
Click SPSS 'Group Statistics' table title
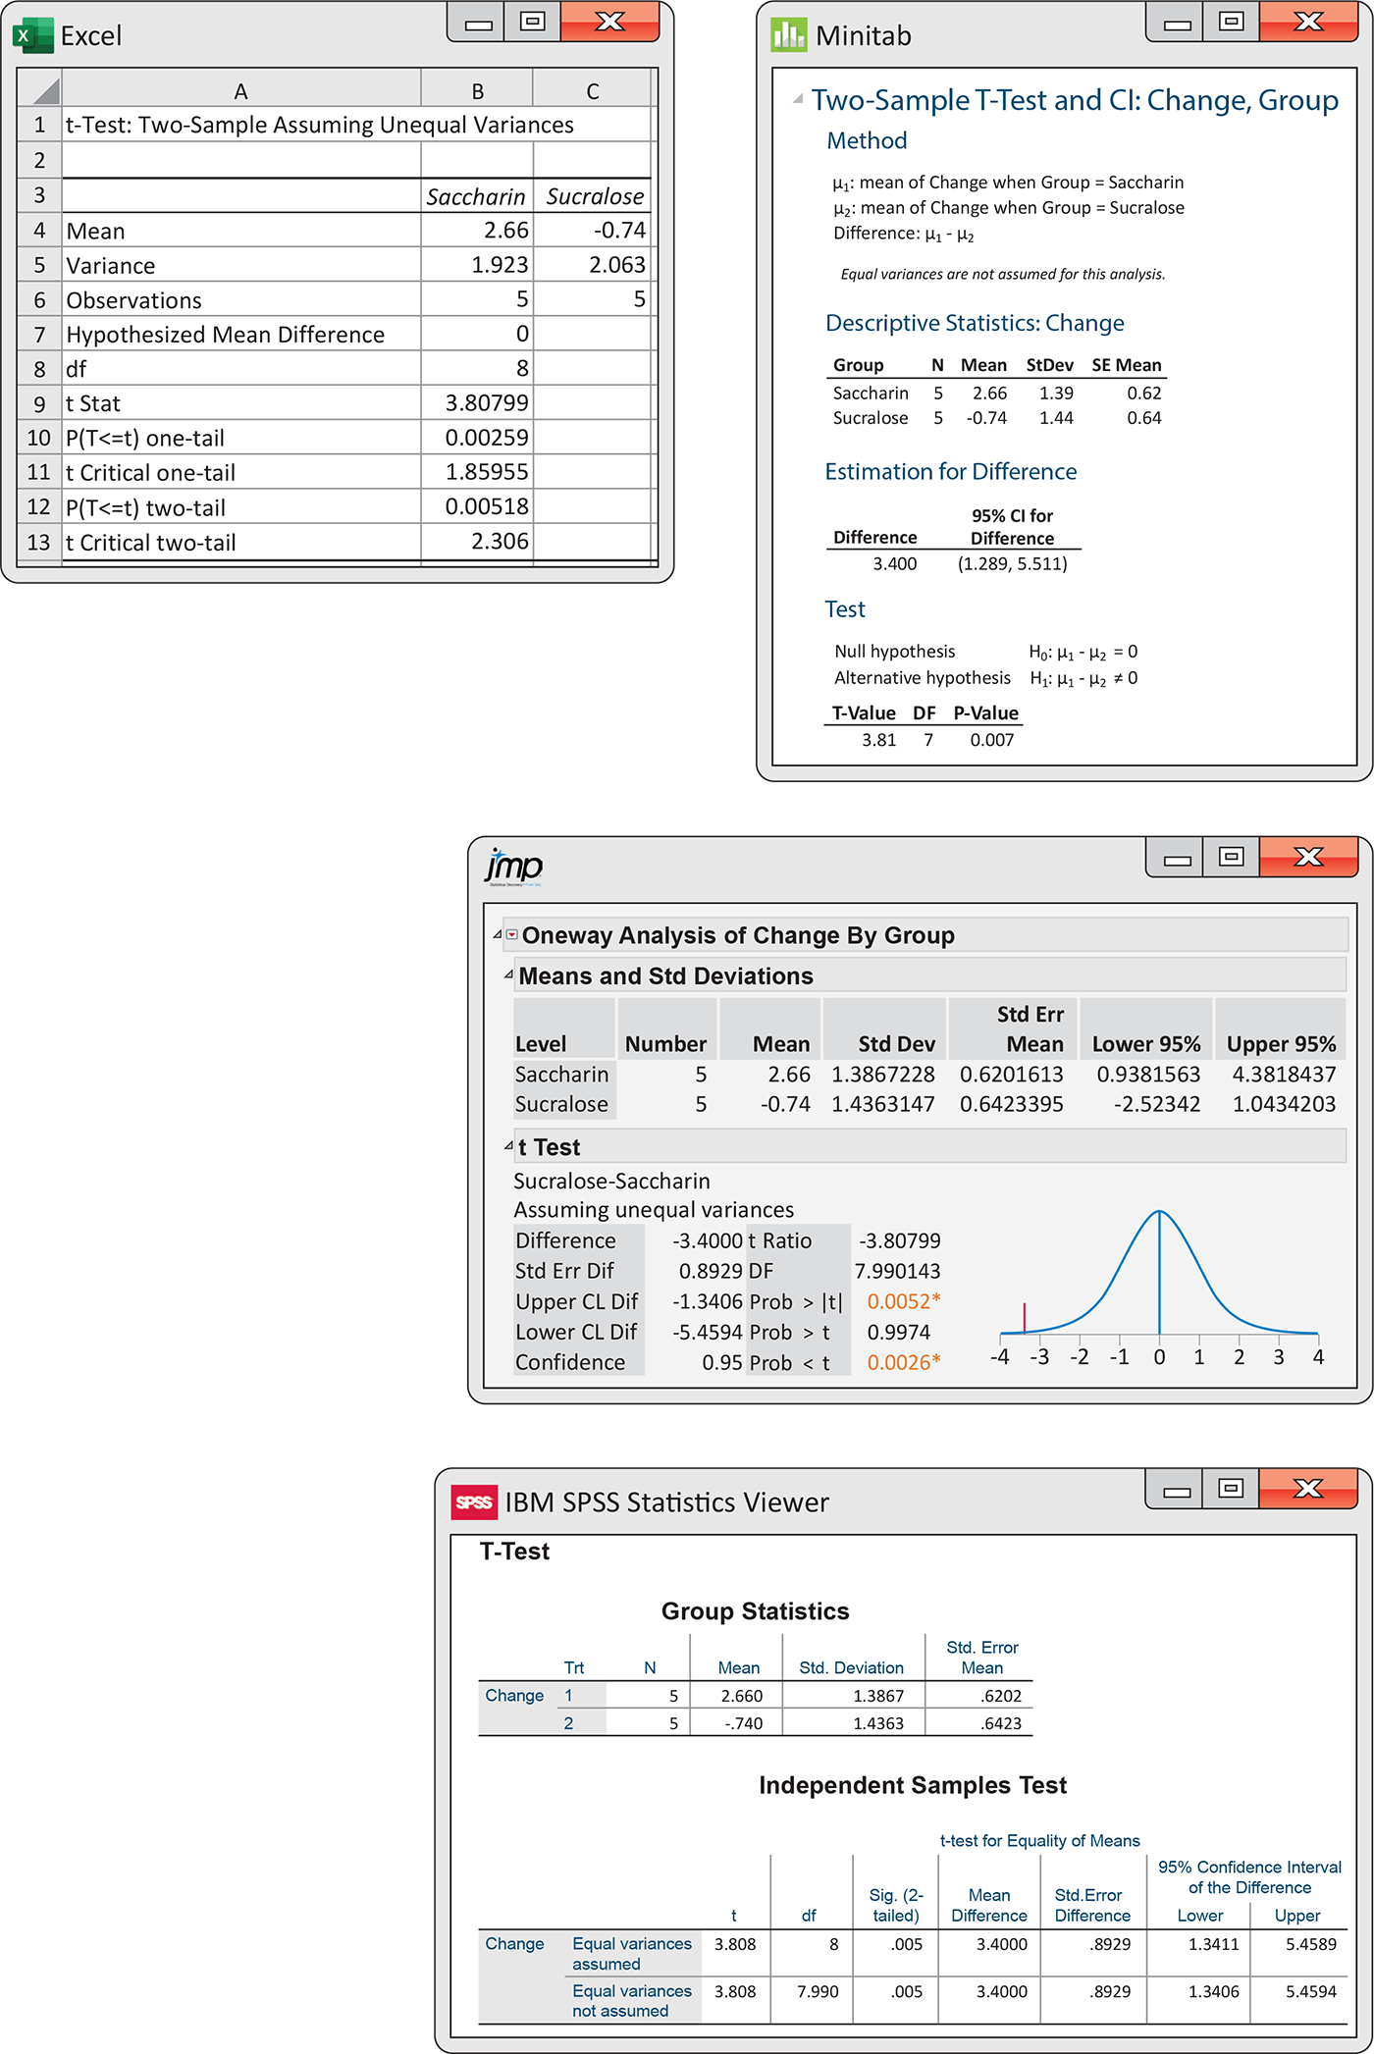pyautogui.click(x=755, y=1611)
